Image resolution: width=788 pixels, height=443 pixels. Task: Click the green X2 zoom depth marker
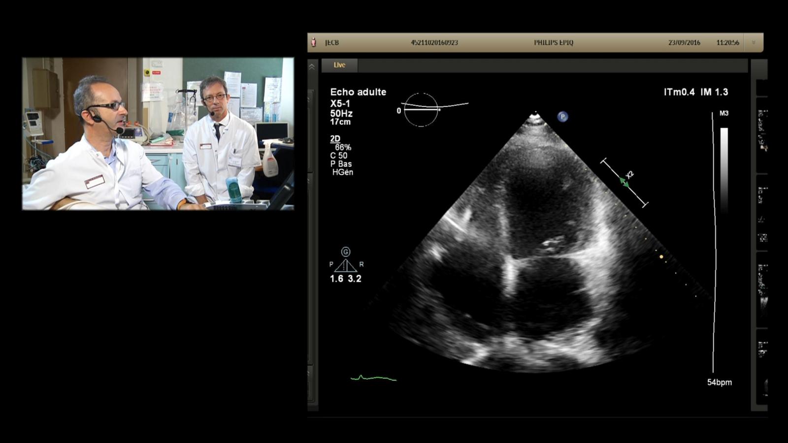point(624,183)
